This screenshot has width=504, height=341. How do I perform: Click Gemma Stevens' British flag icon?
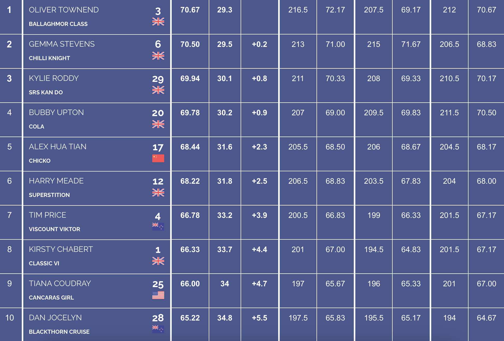[158, 56]
